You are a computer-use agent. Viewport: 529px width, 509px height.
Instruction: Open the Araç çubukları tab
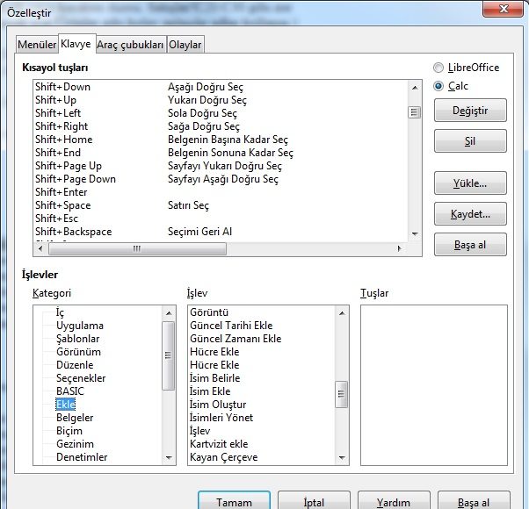(130, 45)
